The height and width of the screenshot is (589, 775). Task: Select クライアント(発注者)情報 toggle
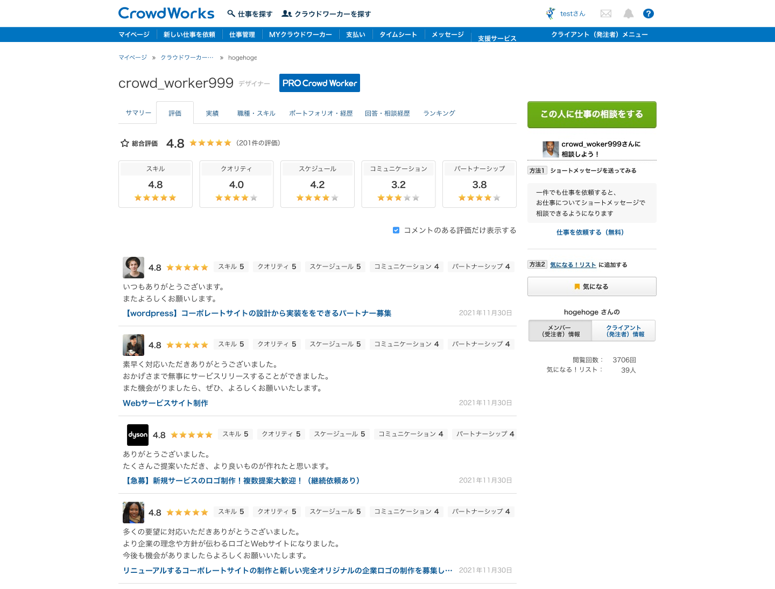[x=624, y=331]
